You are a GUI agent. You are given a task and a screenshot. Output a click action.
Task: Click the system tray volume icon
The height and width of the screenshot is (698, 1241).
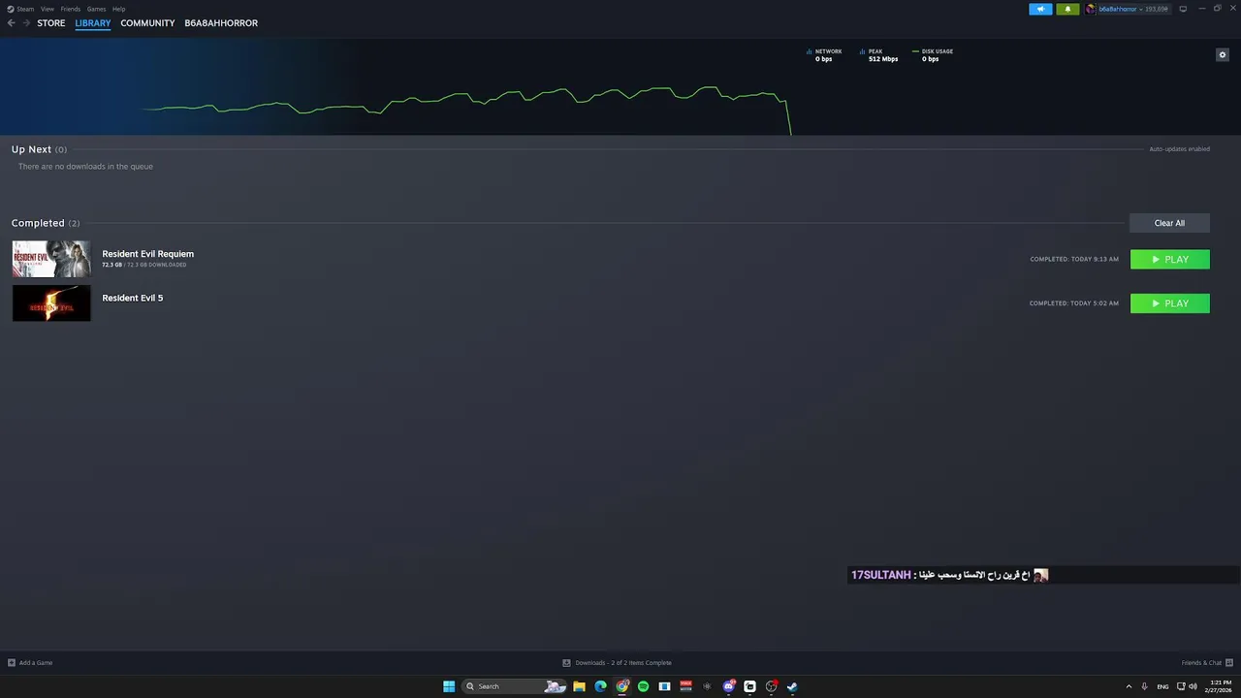[1193, 686]
